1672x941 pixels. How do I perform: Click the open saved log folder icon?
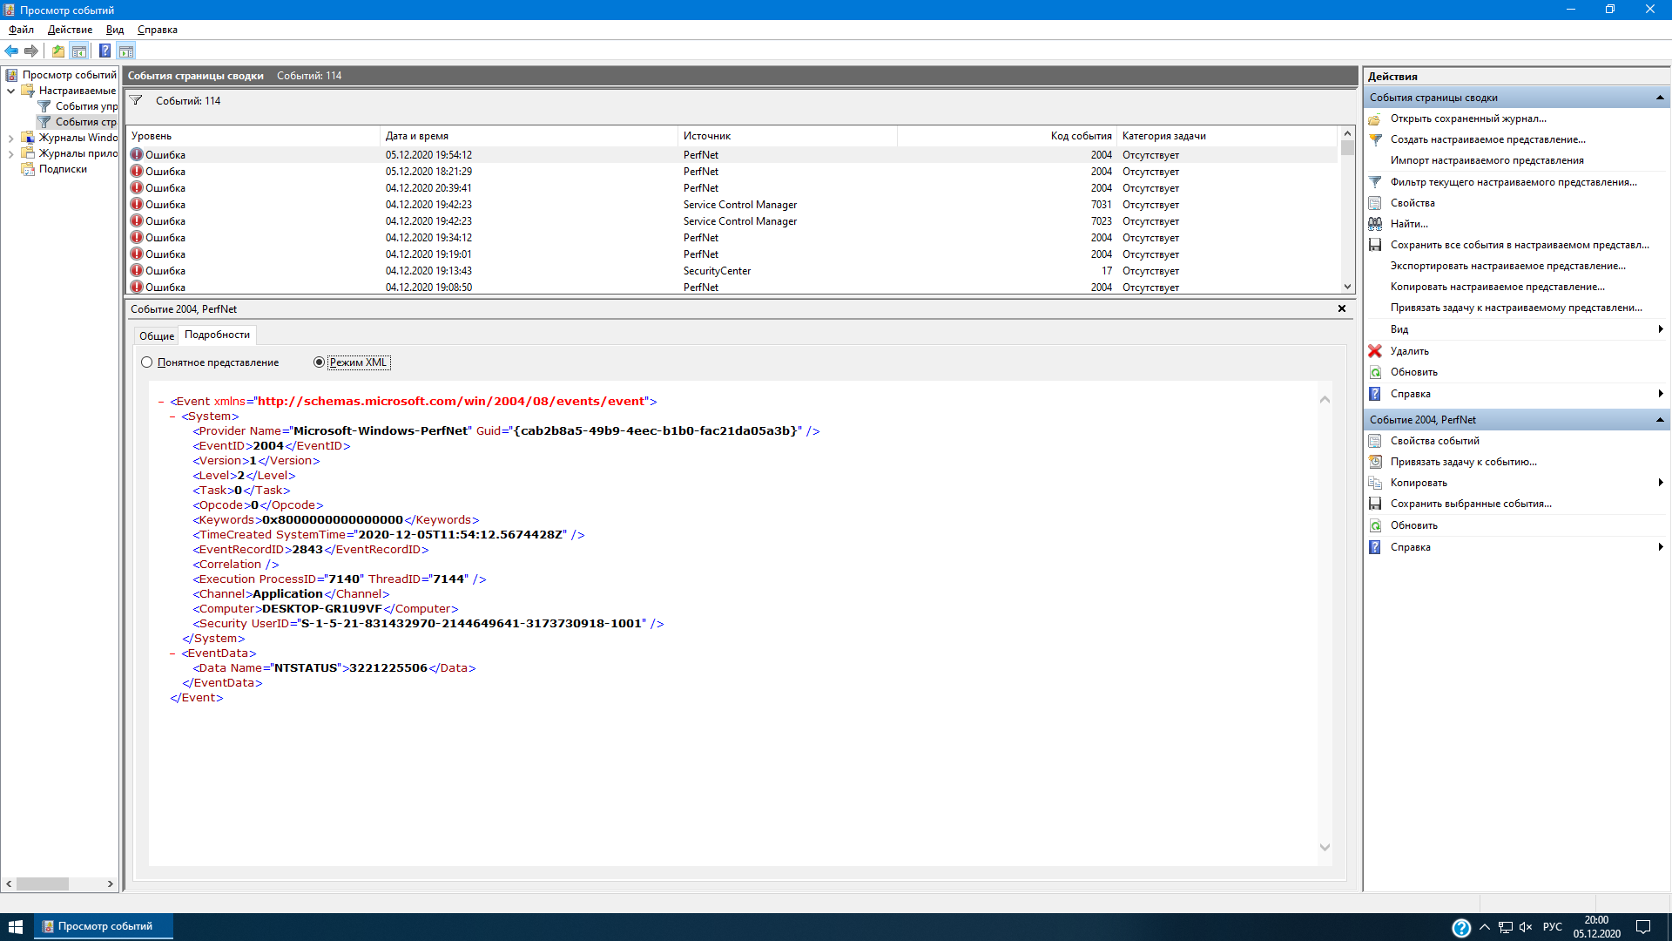click(1375, 118)
